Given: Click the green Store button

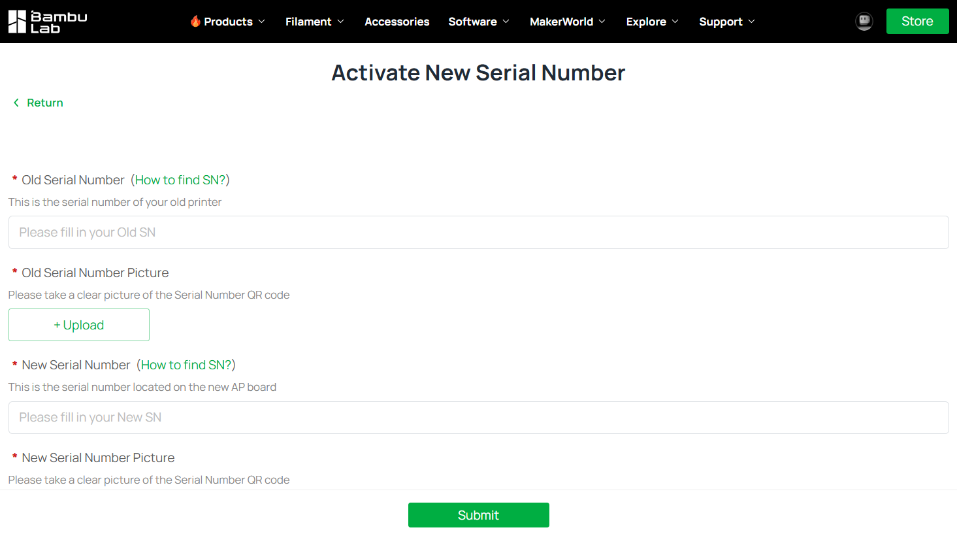Looking at the screenshot, I should [x=917, y=22].
